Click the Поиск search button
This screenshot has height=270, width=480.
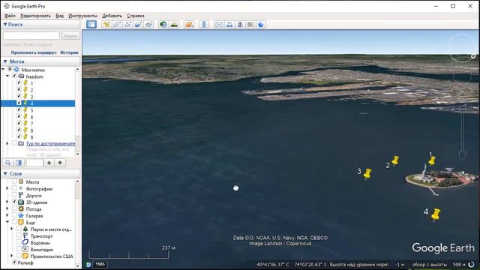(x=70, y=36)
